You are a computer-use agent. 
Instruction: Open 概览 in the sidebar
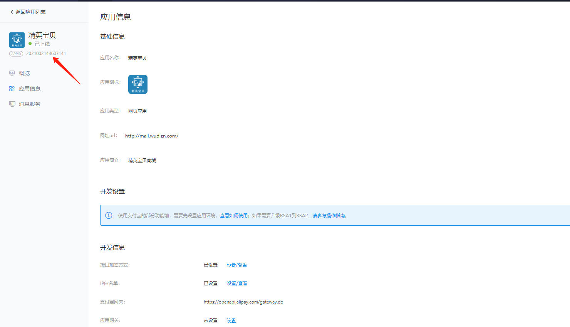click(x=24, y=73)
